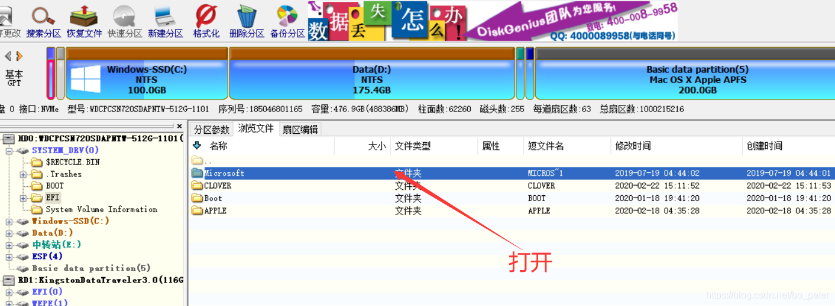Click the $RECYCLE.BIN folder icon in the tree
Image resolution: width=835 pixels, height=306 pixels.
click(x=37, y=162)
